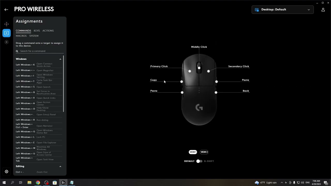Screen dimensions: 331x186
Task: Open the taskbar clock showing 7:06 AM
Action: coord(317,183)
